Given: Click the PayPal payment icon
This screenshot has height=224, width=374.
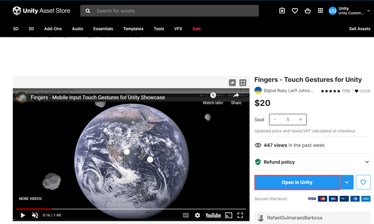Looking at the screenshot, I should coord(344,199).
